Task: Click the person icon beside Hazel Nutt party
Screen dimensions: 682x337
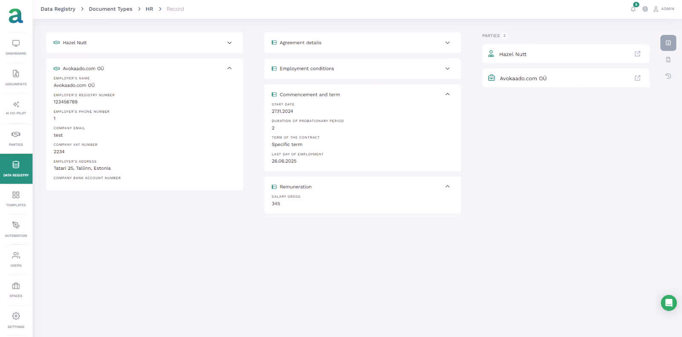Action: tap(491, 54)
